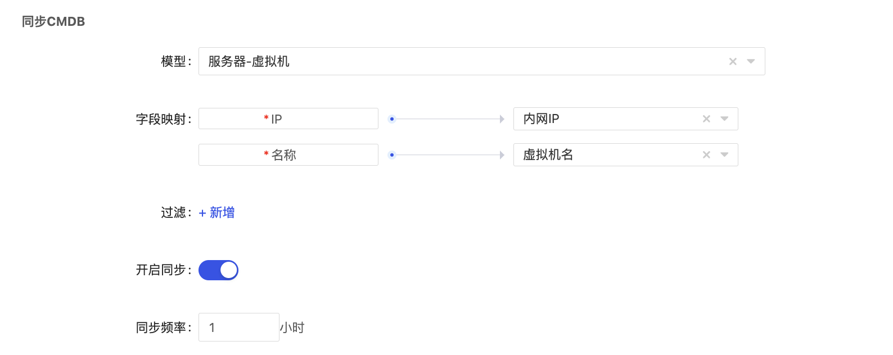
Task: Select the required 名称 source field
Action: 288,155
